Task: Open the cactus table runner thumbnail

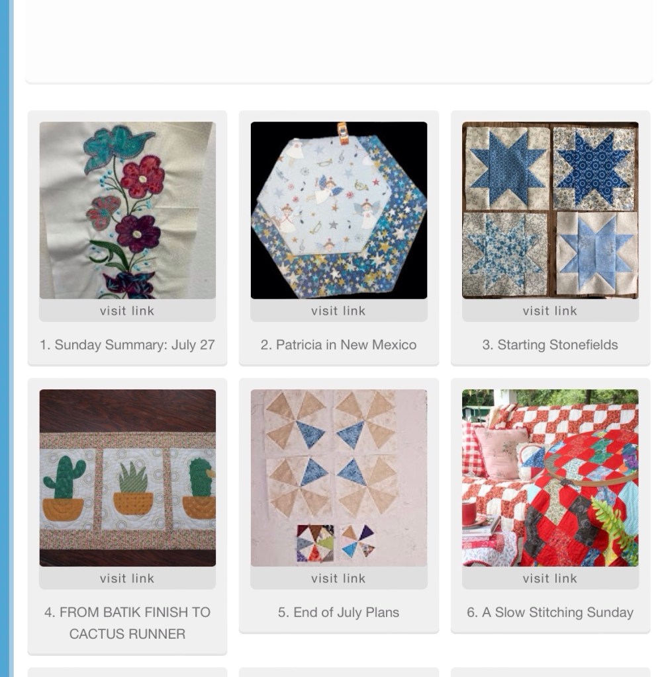Action: [x=127, y=478]
